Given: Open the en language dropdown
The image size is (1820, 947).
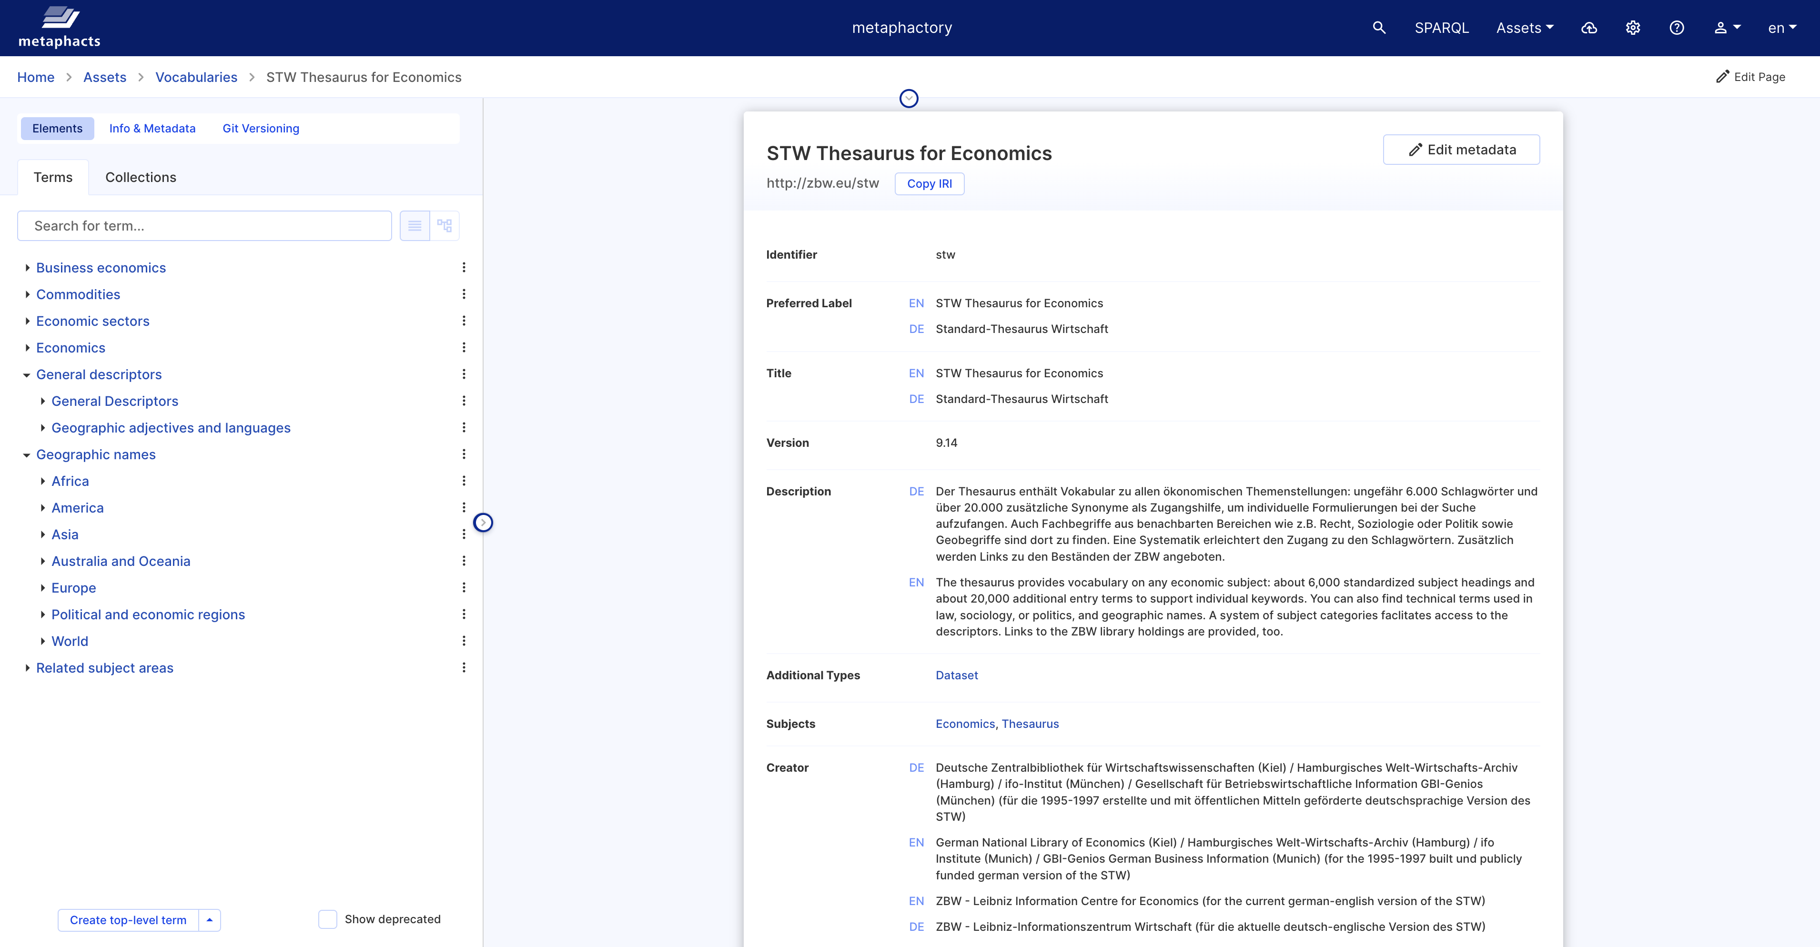Looking at the screenshot, I should [1782, 28].
